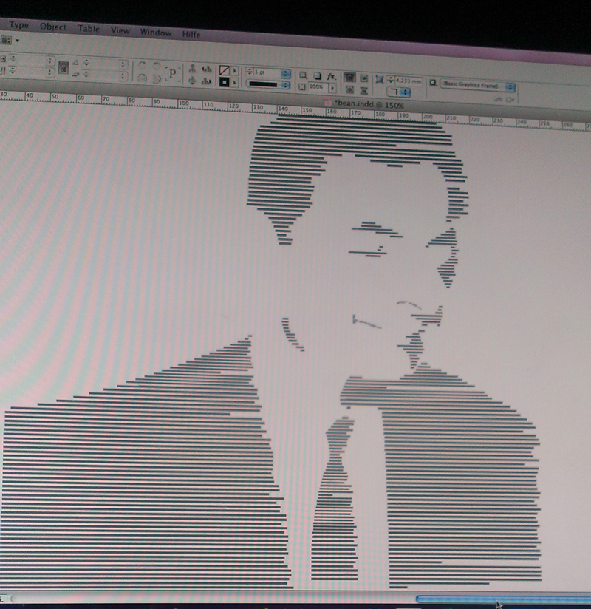Open the Basic Graphics Frame style dropdown
The height and width of the screenshot is (609, 591).
point(478,86)
